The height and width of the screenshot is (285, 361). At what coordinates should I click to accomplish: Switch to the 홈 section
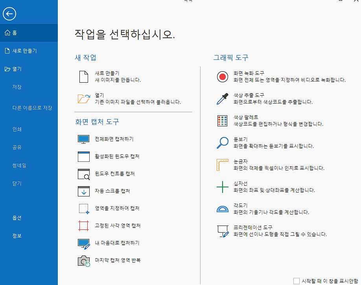pyautogui.click(x=17, y=33)
